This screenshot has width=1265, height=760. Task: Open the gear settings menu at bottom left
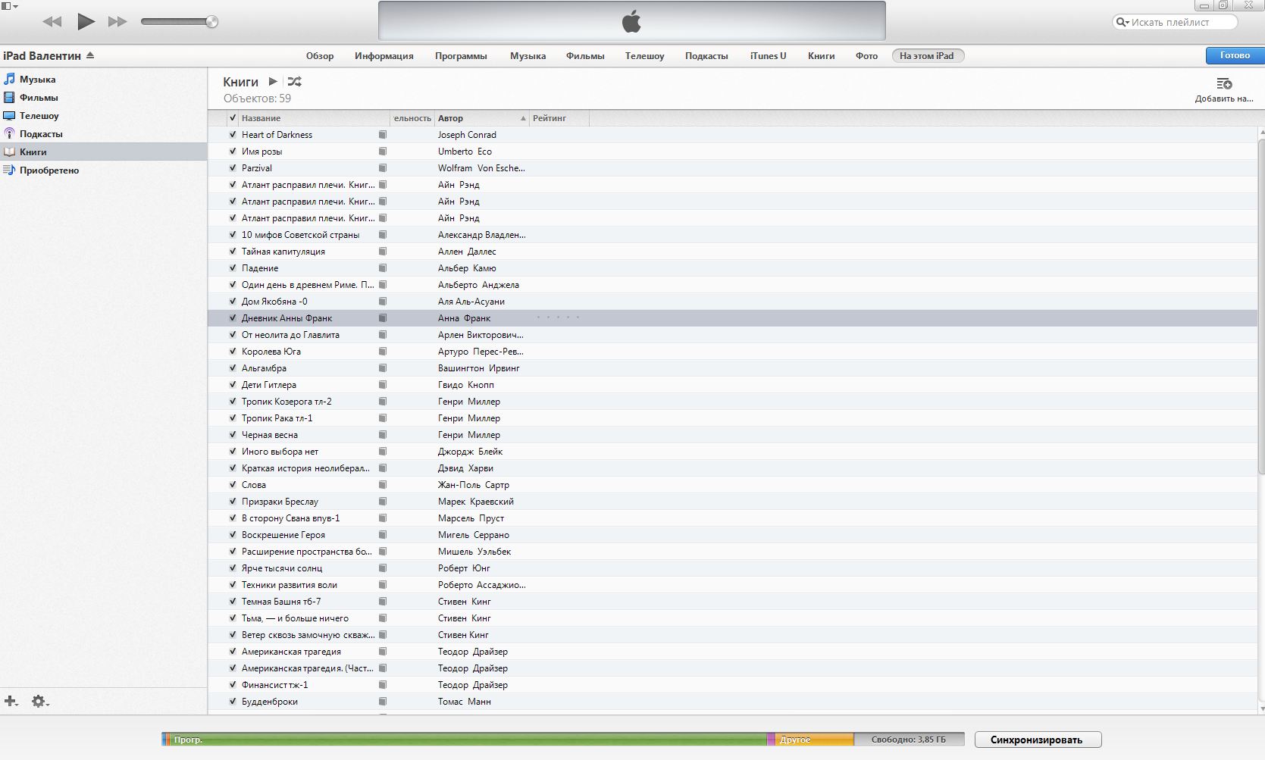(39, 702)
